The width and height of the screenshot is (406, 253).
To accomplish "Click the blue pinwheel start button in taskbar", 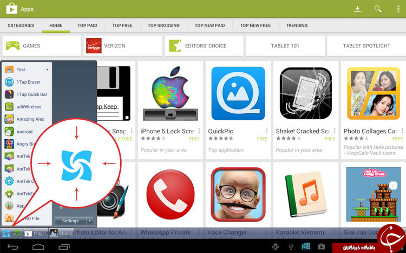I will pyautogui.click(x=6, y=234).
